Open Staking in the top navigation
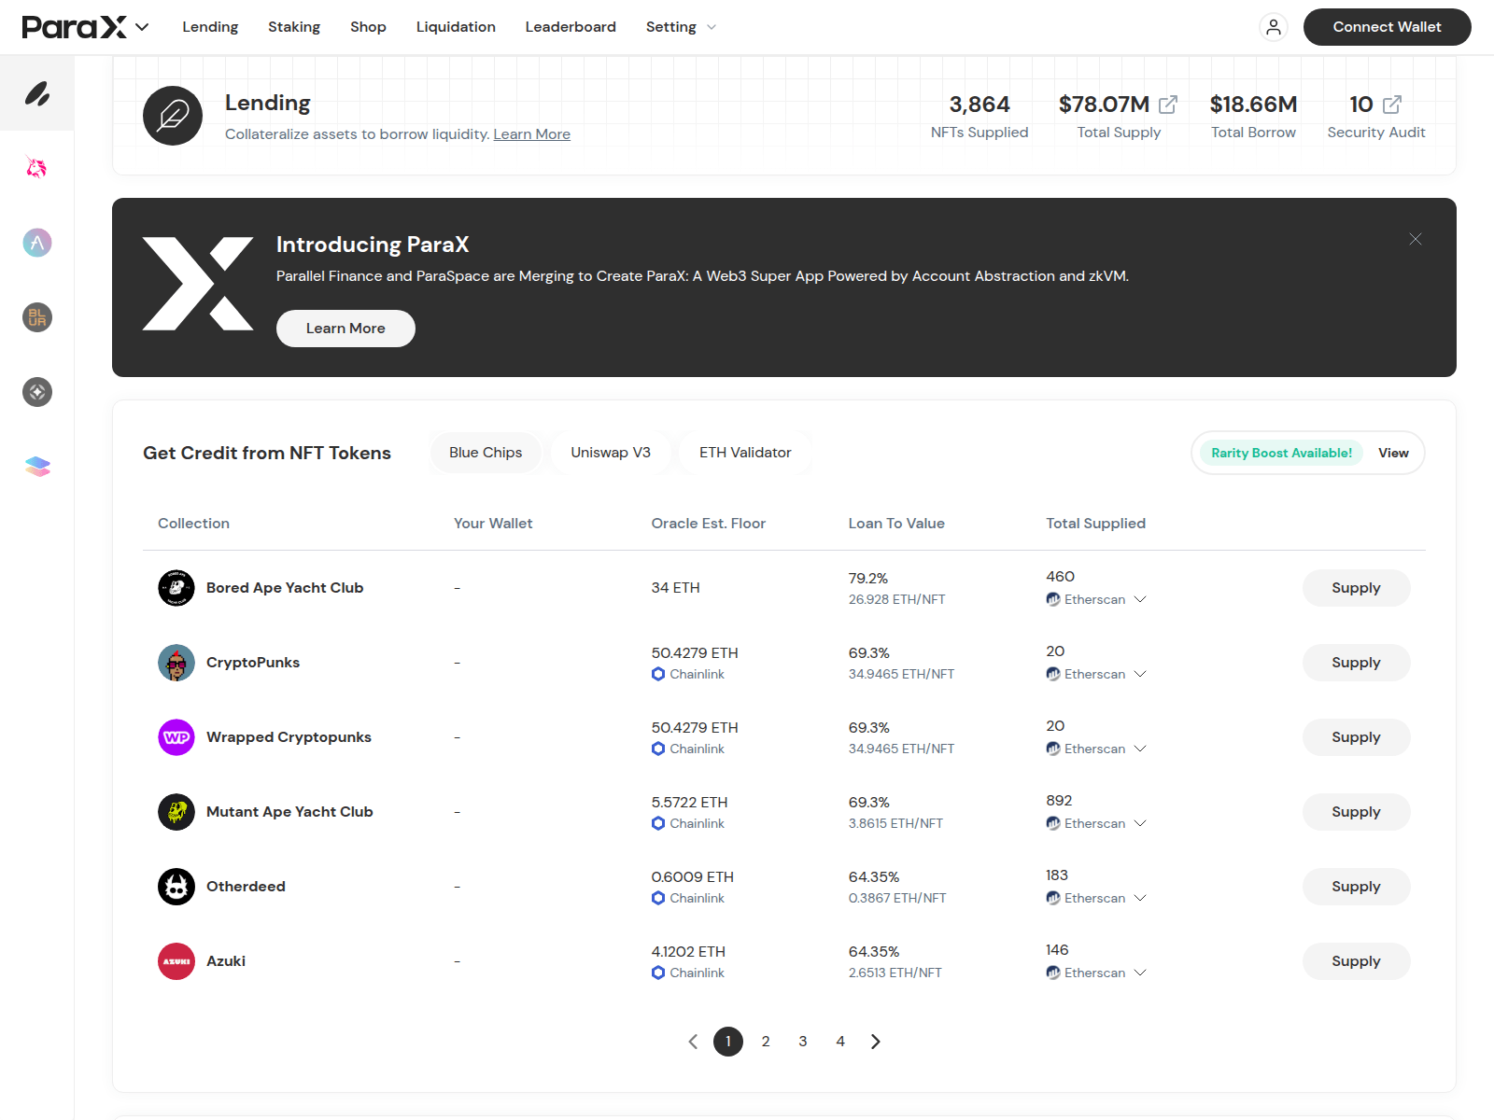1494x1120 pixels. (x=294, y=27)
